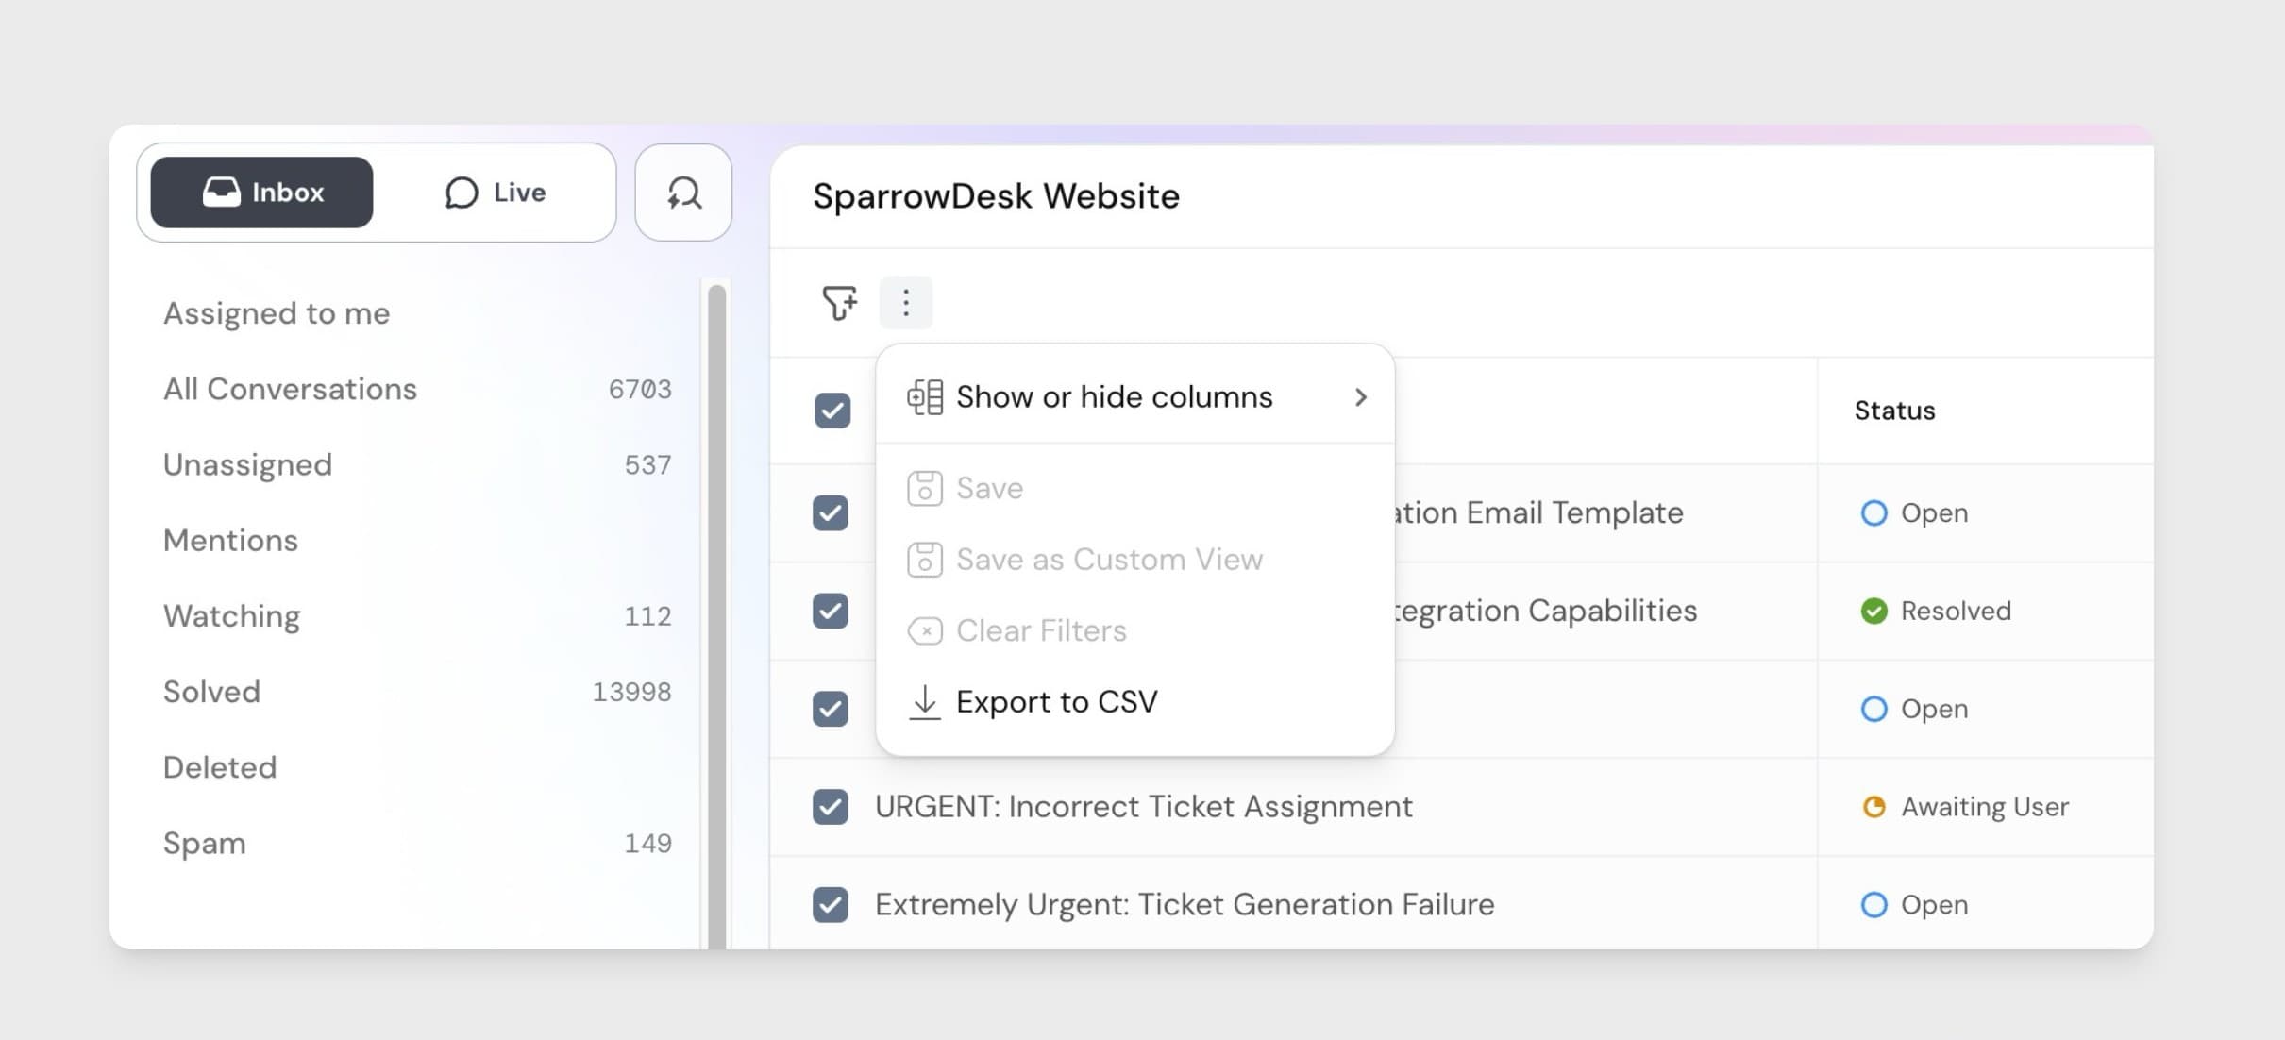Viewport: 2285px width, 1040px height.
Task: Click the disabled Save menu item
Action: [x=1135, y=488]
